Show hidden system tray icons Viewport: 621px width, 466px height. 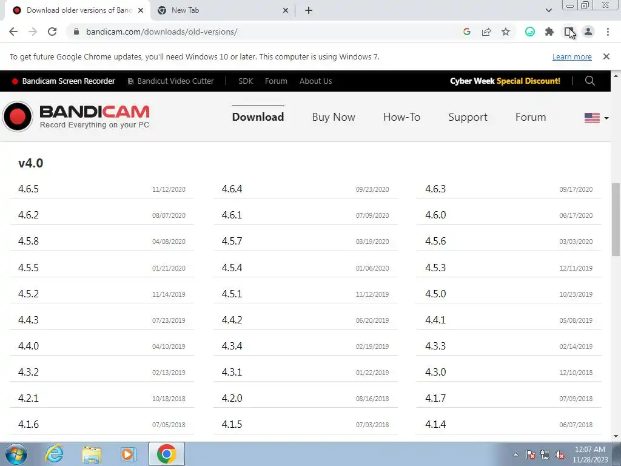[x=515, y=454]
